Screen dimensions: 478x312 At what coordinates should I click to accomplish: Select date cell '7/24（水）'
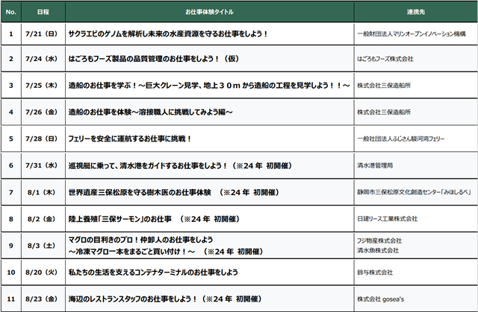coord(42,59)
